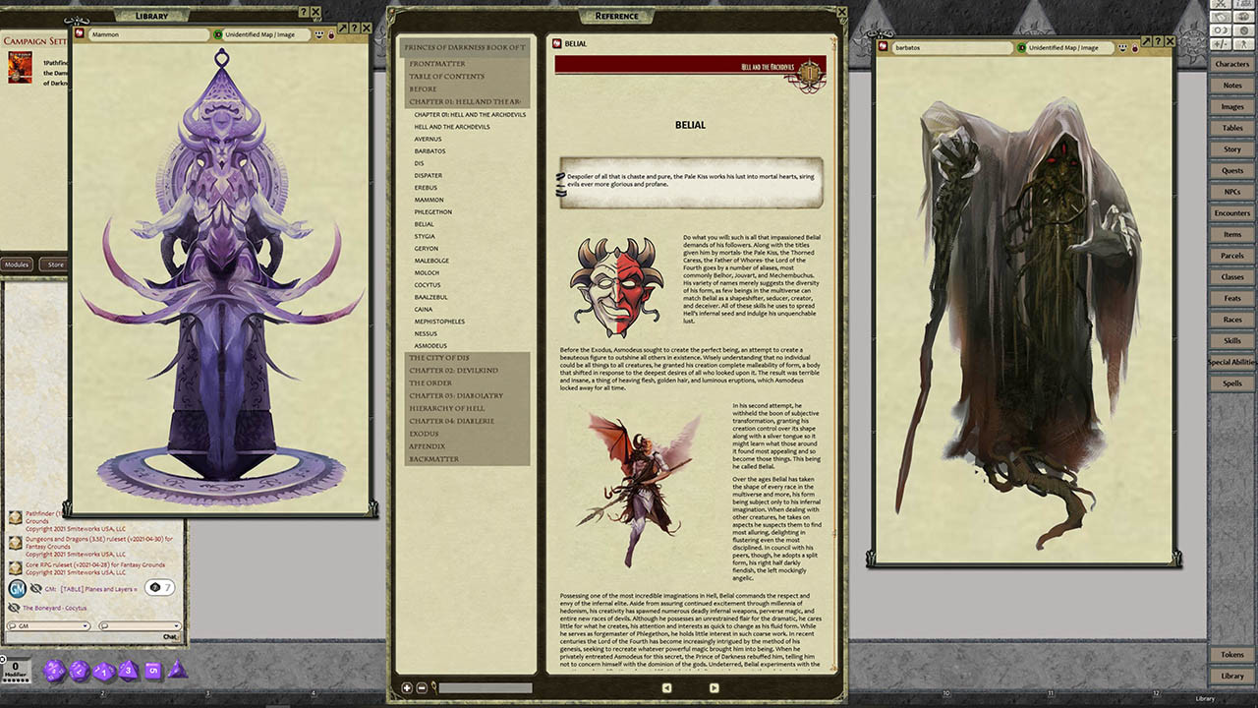Roll the purple d4 die
This screenshot has height=708, width=1258.
(x=177, y=670)
